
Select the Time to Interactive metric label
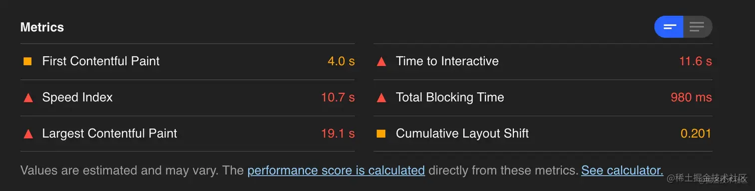447,61
